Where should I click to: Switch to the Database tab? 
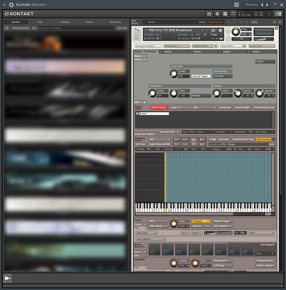(x=65, y=22)
